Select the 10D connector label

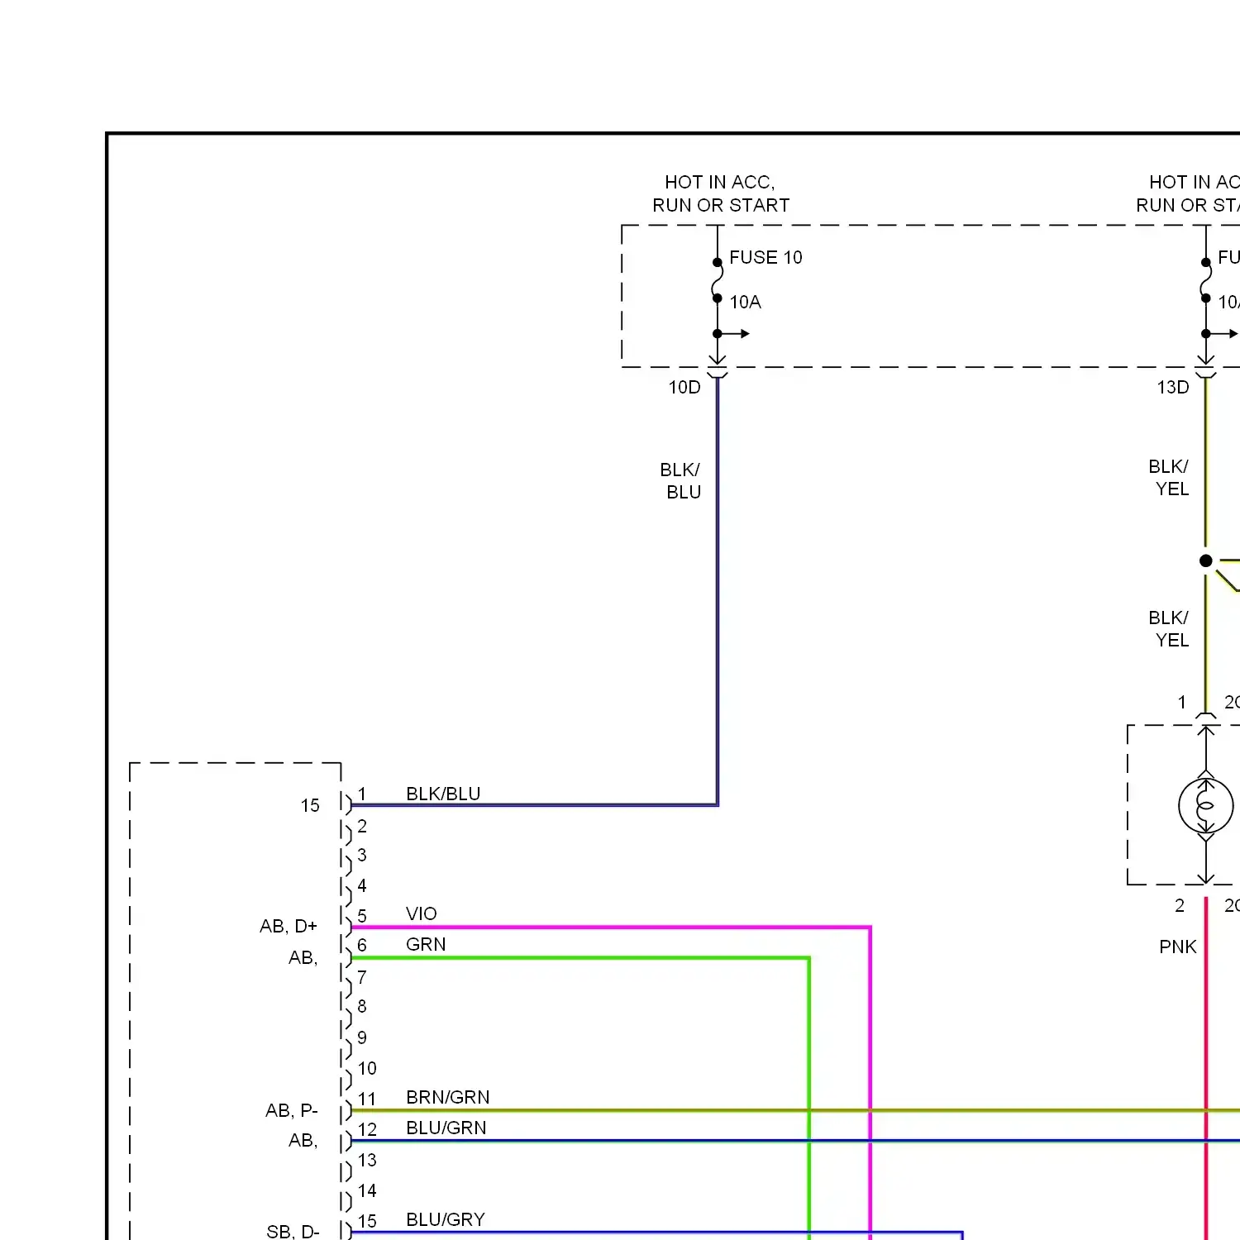tap(684, 387)
